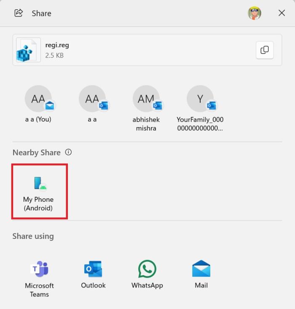Click the Nearby Share section heading

click(37, 152)
